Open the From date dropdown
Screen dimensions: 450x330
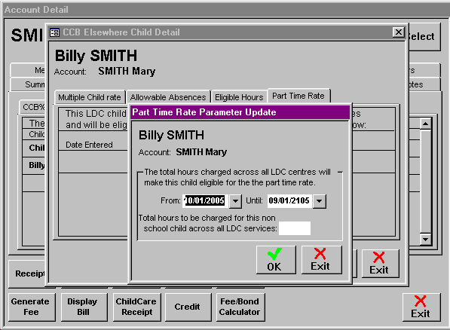click(x=235, y=201)
